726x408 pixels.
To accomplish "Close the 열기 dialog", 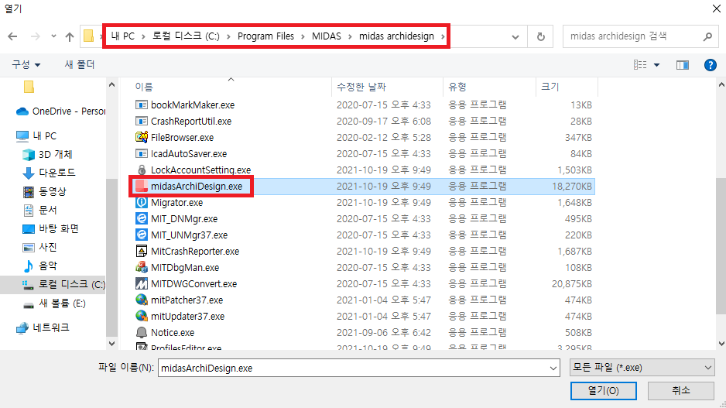I will click(716, 9).
